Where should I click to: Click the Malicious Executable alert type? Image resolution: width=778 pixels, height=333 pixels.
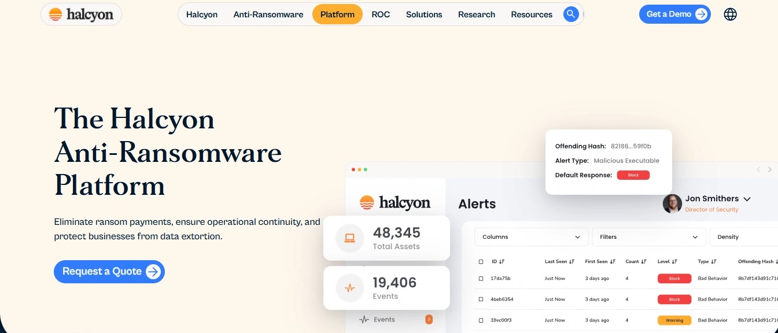626,161
